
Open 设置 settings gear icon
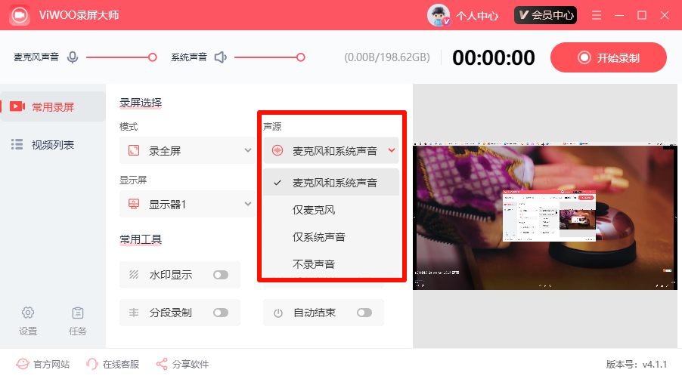[28, 313]
